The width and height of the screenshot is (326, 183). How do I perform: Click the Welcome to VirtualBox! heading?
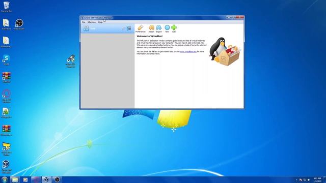tap(149, 36)
